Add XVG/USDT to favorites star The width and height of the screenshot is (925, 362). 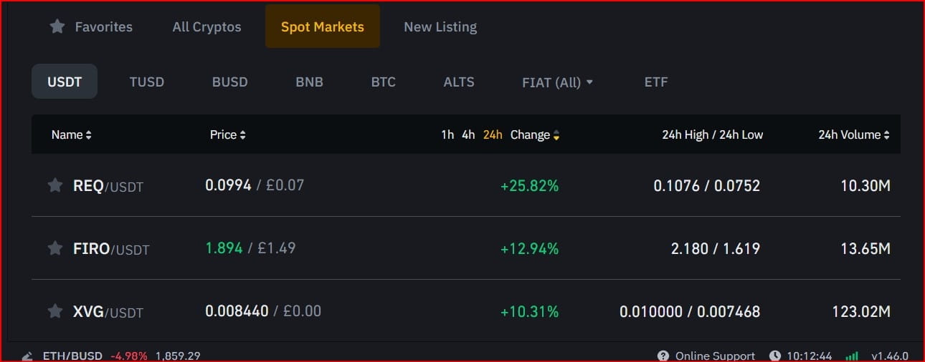coord(54,311)
